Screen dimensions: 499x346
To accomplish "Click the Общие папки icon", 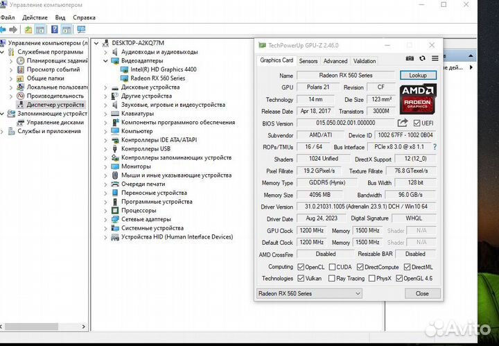I will (x=20, y=78).
